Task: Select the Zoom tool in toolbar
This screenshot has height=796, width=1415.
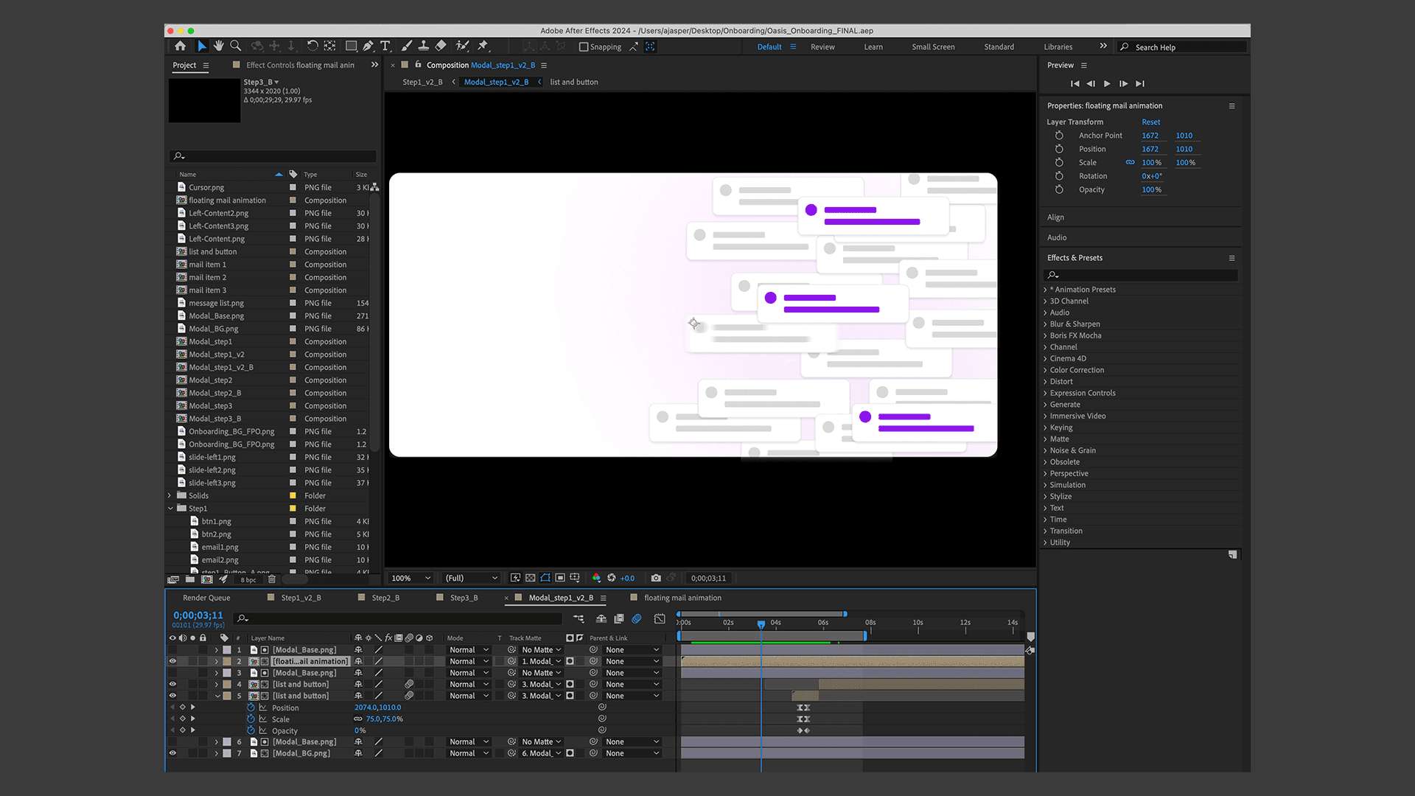Action: (236, 46)
